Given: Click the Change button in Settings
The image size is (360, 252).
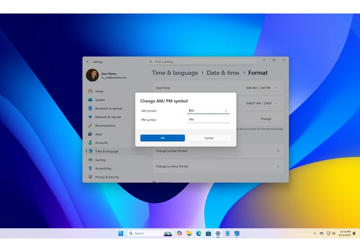Looking at the screenshot, I should (266, 119).
